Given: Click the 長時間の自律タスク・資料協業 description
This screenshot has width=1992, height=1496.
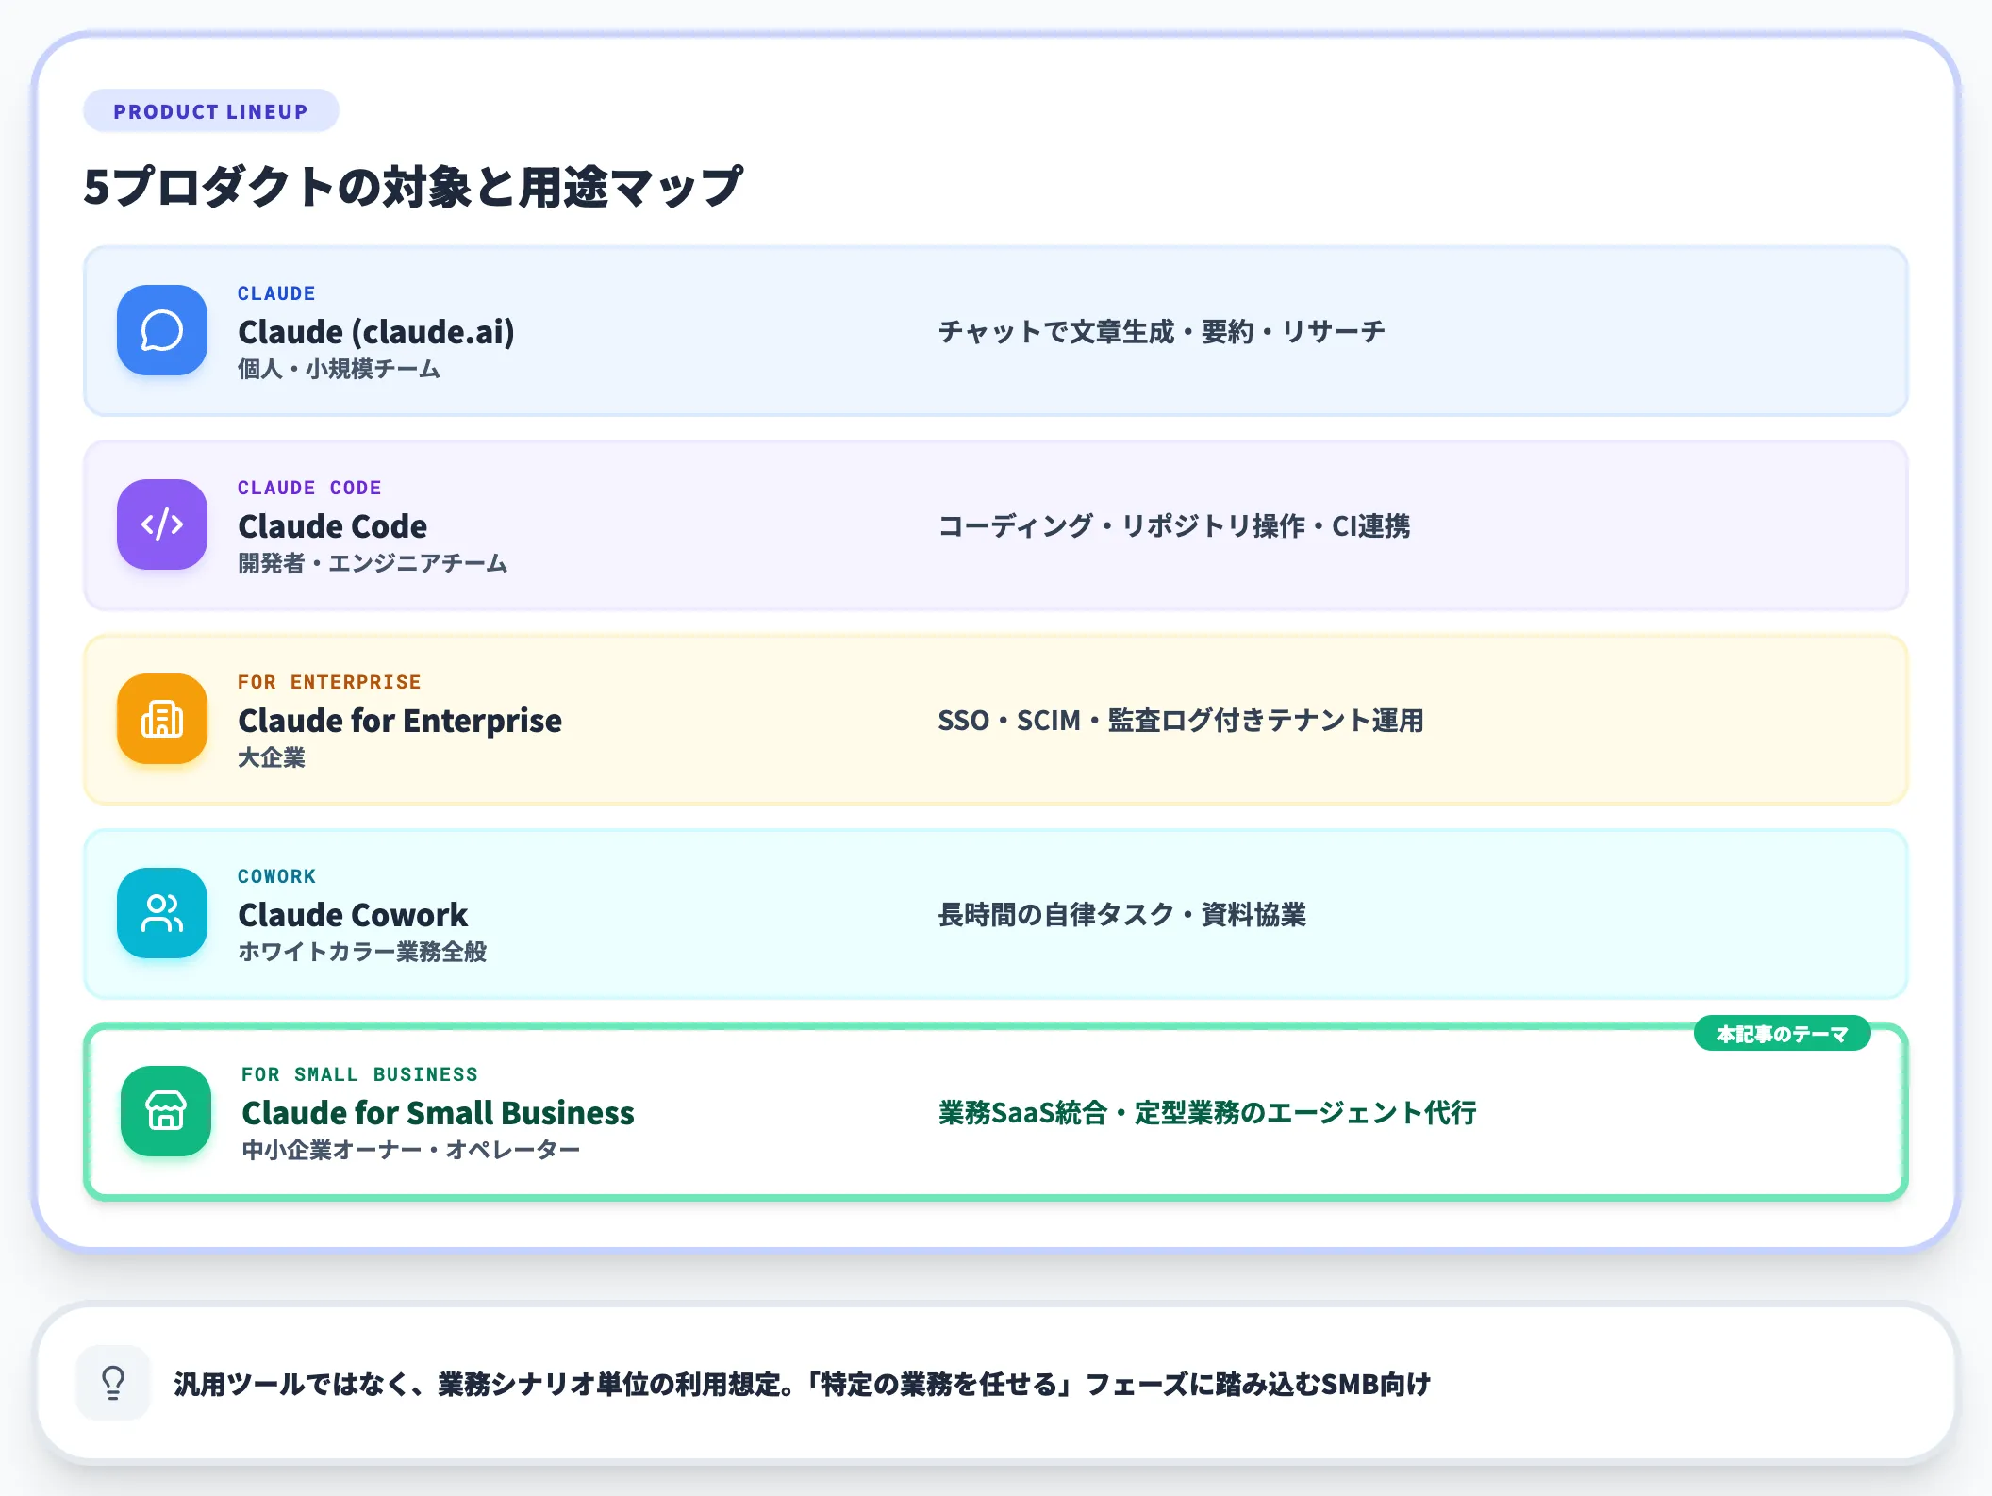Looking at the screenshot, I should [1121, 915].
